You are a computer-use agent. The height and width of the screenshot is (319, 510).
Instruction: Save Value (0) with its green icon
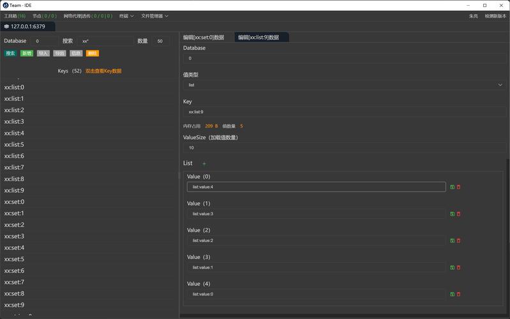(x=452, y=187)
